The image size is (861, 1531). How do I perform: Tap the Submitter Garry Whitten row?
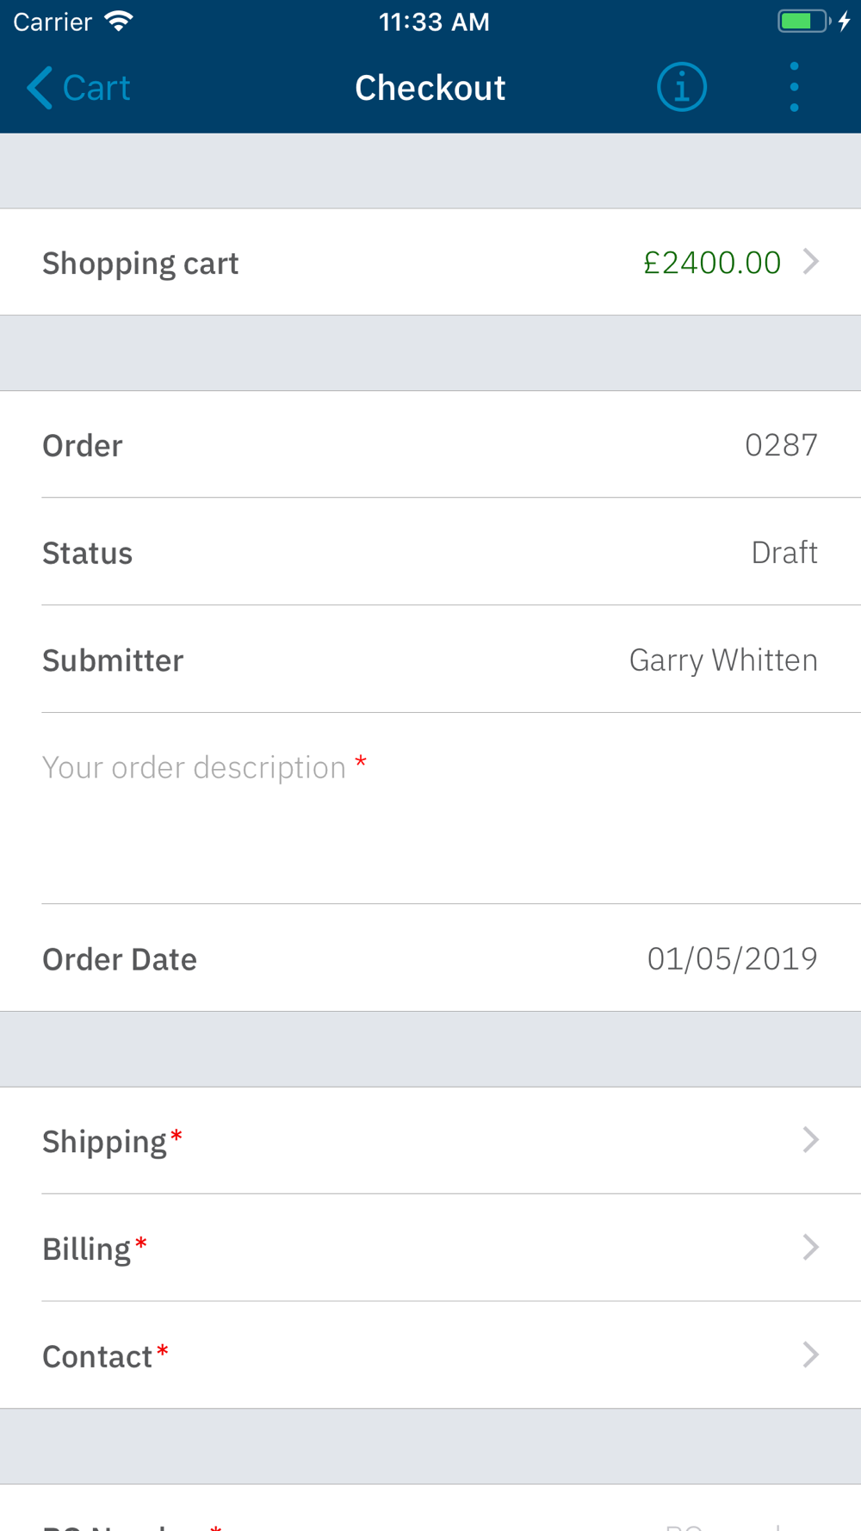tap(430, 660)
